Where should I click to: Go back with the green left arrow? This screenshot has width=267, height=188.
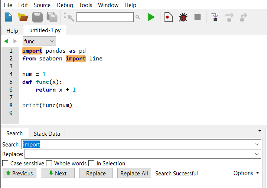coord(6,41)
